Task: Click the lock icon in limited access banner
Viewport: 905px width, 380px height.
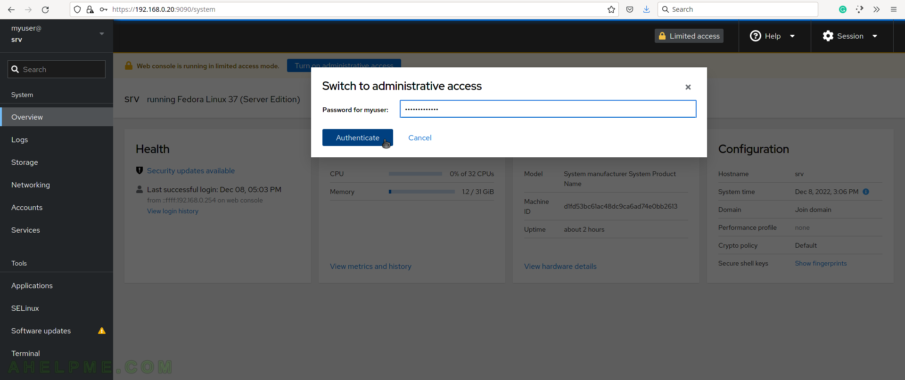Action: [129, 65]
